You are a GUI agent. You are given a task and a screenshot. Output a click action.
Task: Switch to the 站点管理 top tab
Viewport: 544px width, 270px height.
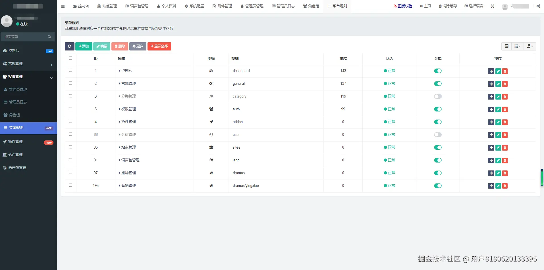click(107, 6)
